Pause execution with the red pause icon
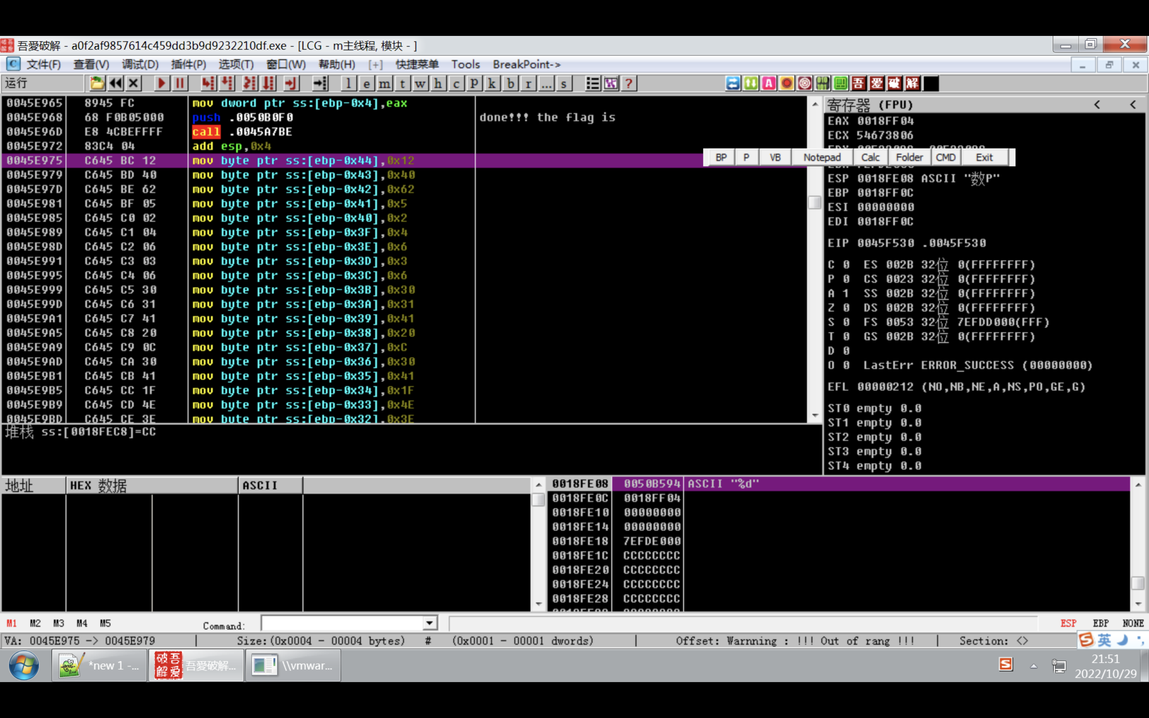The image size is (1149, 718). (180, 84)
